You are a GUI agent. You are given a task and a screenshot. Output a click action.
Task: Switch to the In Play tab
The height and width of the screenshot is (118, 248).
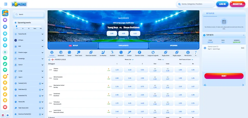tap(73, 46)
